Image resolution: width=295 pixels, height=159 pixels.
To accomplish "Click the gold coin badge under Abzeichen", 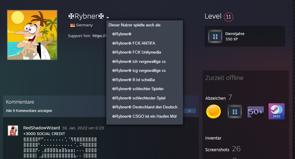I will coord(214,111).
